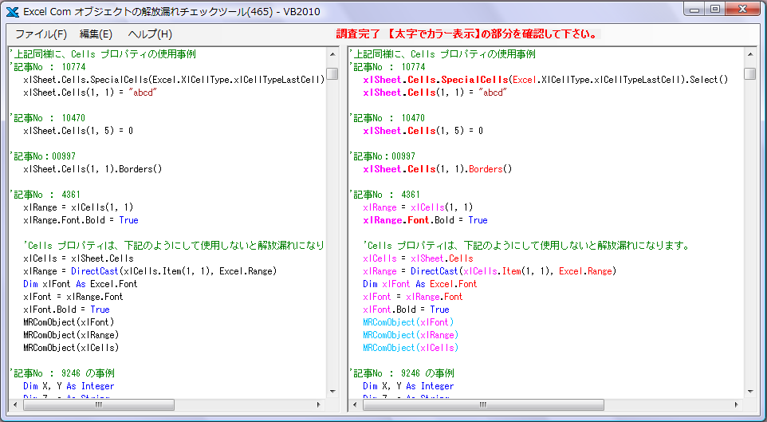Click left pane's vertical scroll up arrow

click(x=332, y=54)
